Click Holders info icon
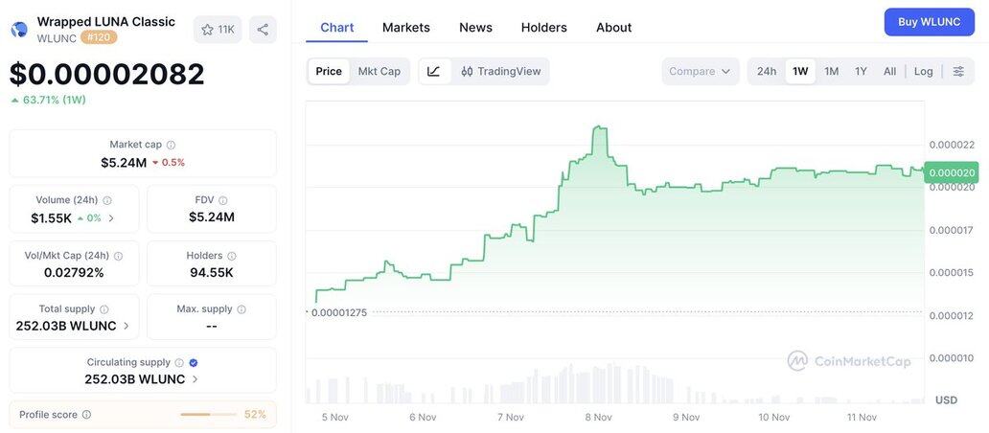Image resolution: width=989 pixels, height=433 pixels. point(232,256)
